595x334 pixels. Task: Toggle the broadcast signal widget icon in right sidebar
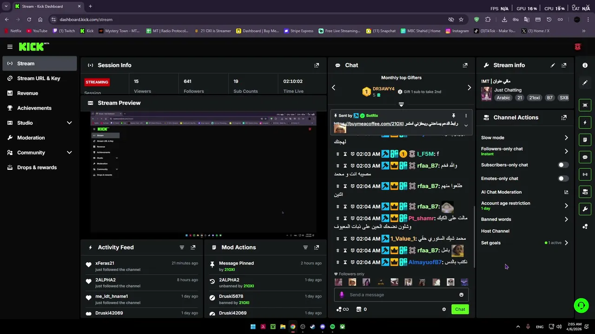(585, 174)
